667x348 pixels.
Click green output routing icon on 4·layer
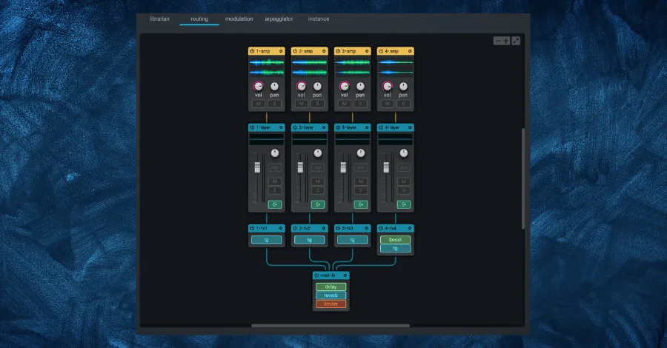(404, 205)
